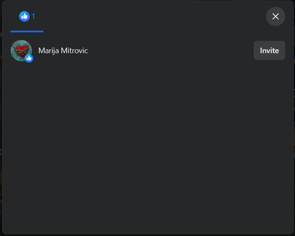Click the like count number 1
The image size is (295, 236).
pos(34,16)
